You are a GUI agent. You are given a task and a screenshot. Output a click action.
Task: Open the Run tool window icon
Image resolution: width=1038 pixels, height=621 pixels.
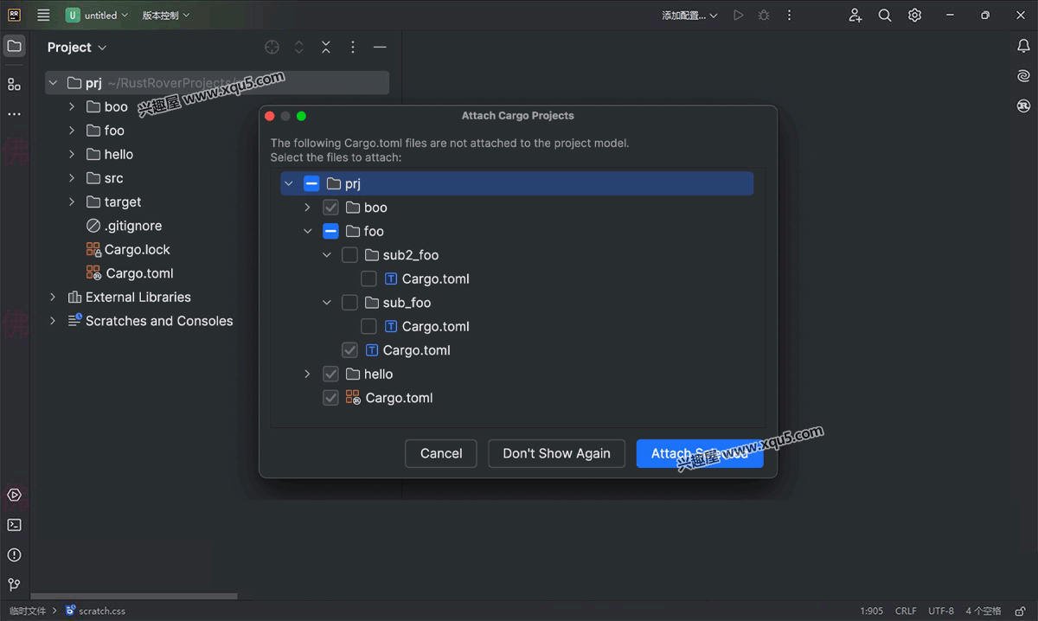tap(14, 496)
